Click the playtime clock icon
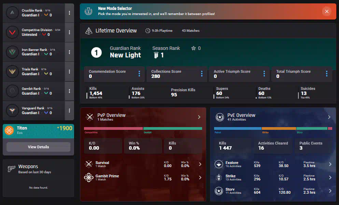The width and height of the screenshot is (339, 205). 148,31
